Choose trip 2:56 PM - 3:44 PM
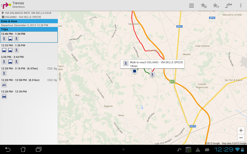Screen dimensions: 247x154 (29, 60)
